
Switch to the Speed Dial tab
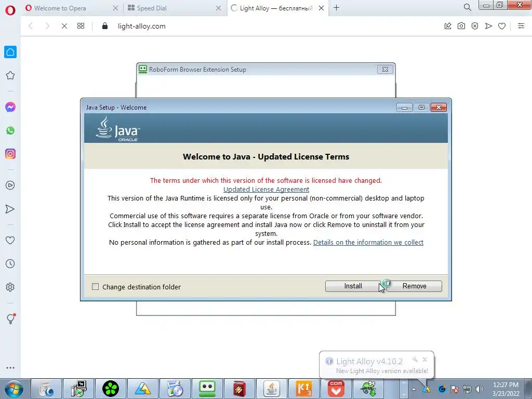point(152,8)
